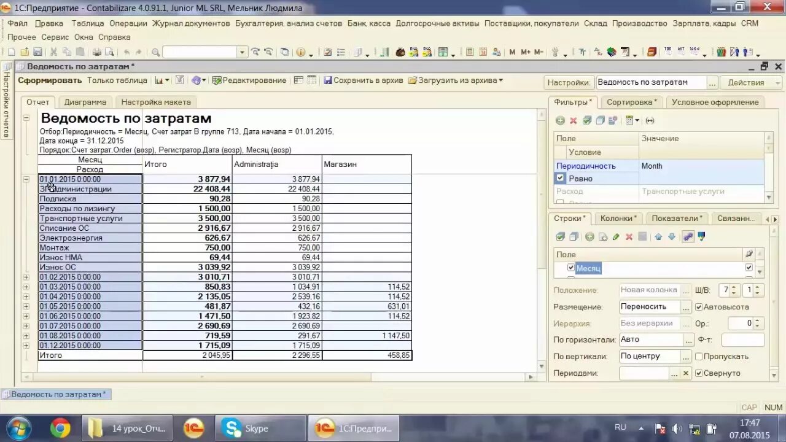Image resolution: width=786 pixels, height=442 pixels.
Task: Click the stacked books icon in the toolbar
Action: click(612, 52)
